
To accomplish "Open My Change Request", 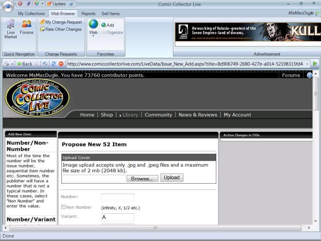I will pyautogui.click(x=61, y=22).
